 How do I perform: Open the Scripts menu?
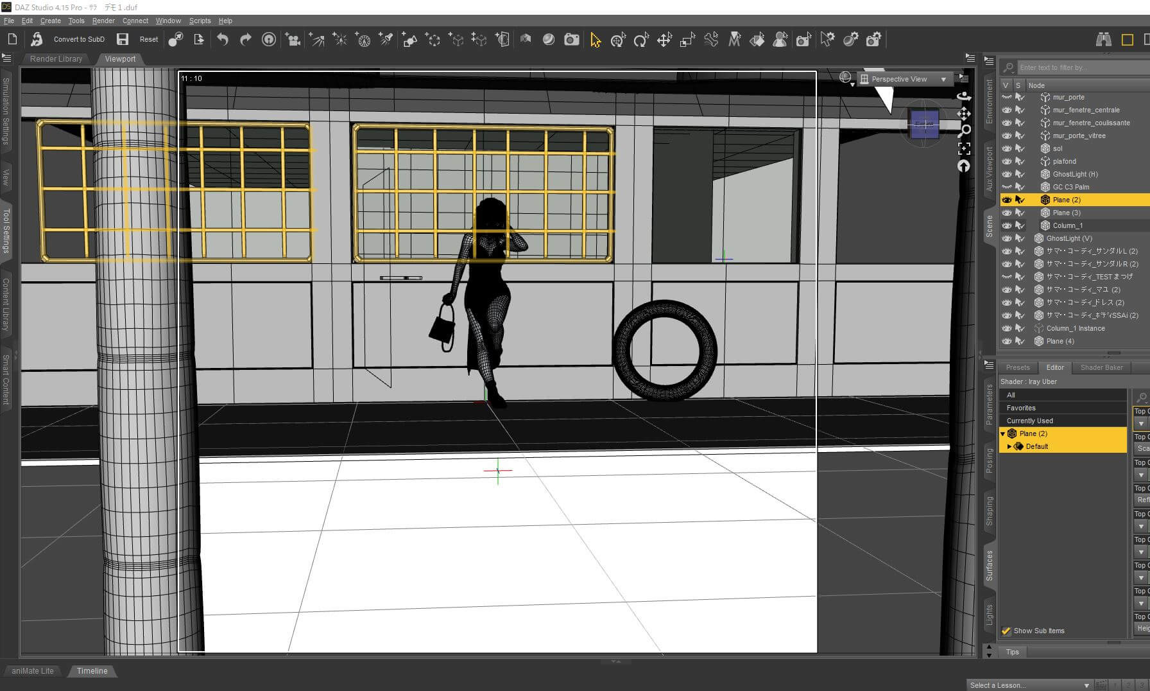pos(200,21)
